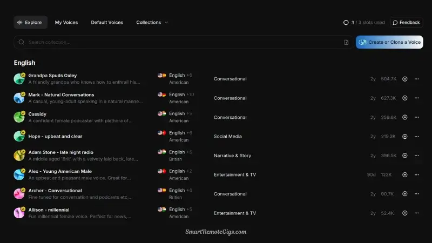
Task: Expand Grandpa Spuds Oxley's additional languages badge
Action: [x=189, y=75]
